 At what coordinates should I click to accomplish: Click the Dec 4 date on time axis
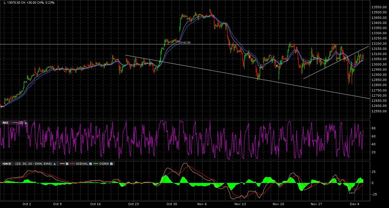point(354,204)
